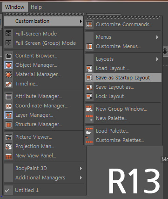This screenshot has height=199, width=168.
Task: Click the New View Panel icon
Action: [8, 156]
